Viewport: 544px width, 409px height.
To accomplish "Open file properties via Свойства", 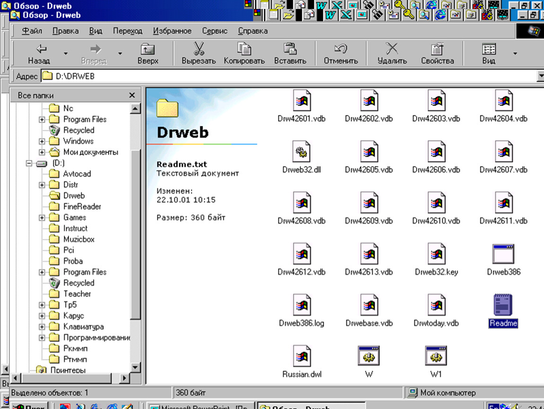I will (x=437, y=53).
